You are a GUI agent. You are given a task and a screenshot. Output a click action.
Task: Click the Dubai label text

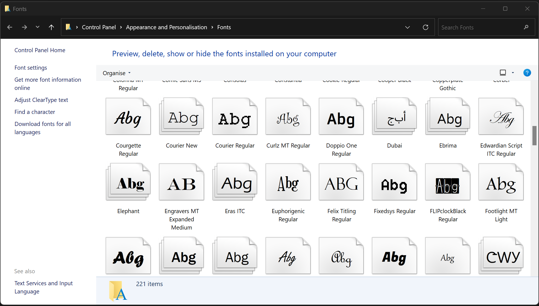click(394, 146)
